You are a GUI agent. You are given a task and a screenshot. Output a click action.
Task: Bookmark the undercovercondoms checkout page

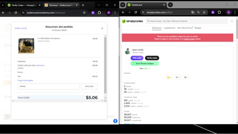(x=84, y=13)
